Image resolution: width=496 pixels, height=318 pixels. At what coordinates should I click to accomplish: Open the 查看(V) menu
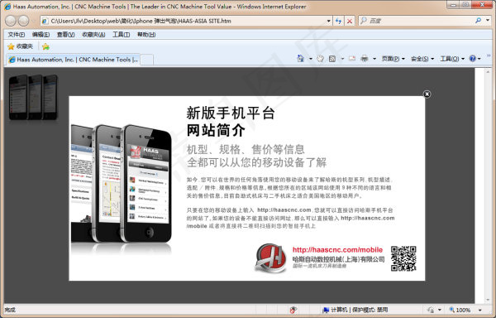coord(65,35)
